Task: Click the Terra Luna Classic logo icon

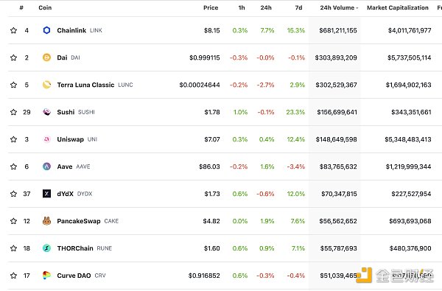Action: (47, 85)
